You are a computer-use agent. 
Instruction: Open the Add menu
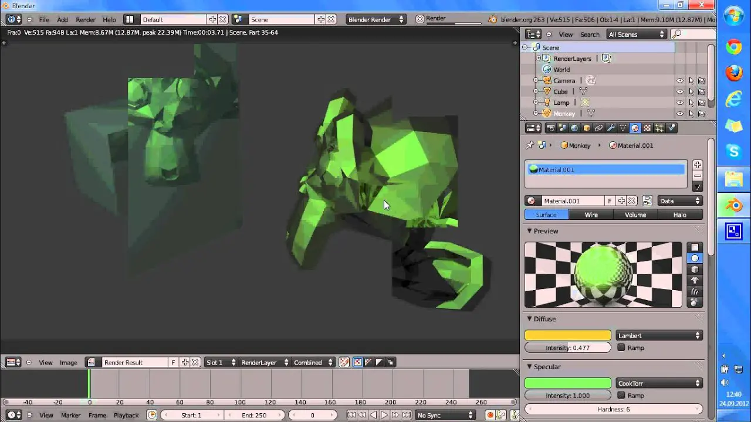(62, 19)
